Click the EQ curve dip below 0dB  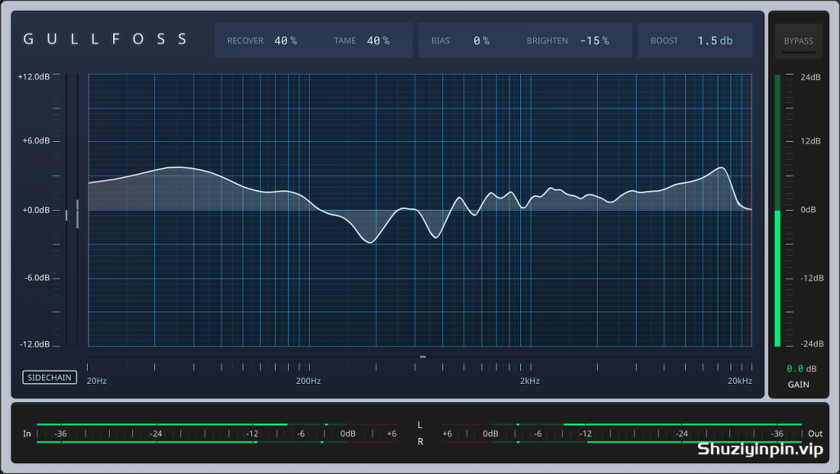[370, 242]
